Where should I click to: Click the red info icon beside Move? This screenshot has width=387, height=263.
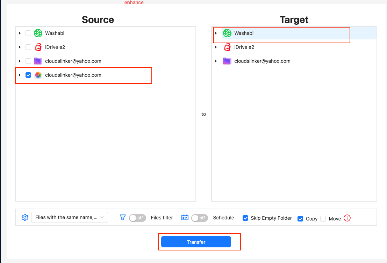tap(347, 218)
